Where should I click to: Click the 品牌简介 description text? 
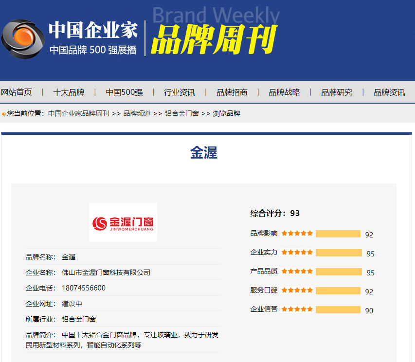[x=122, y=340]
